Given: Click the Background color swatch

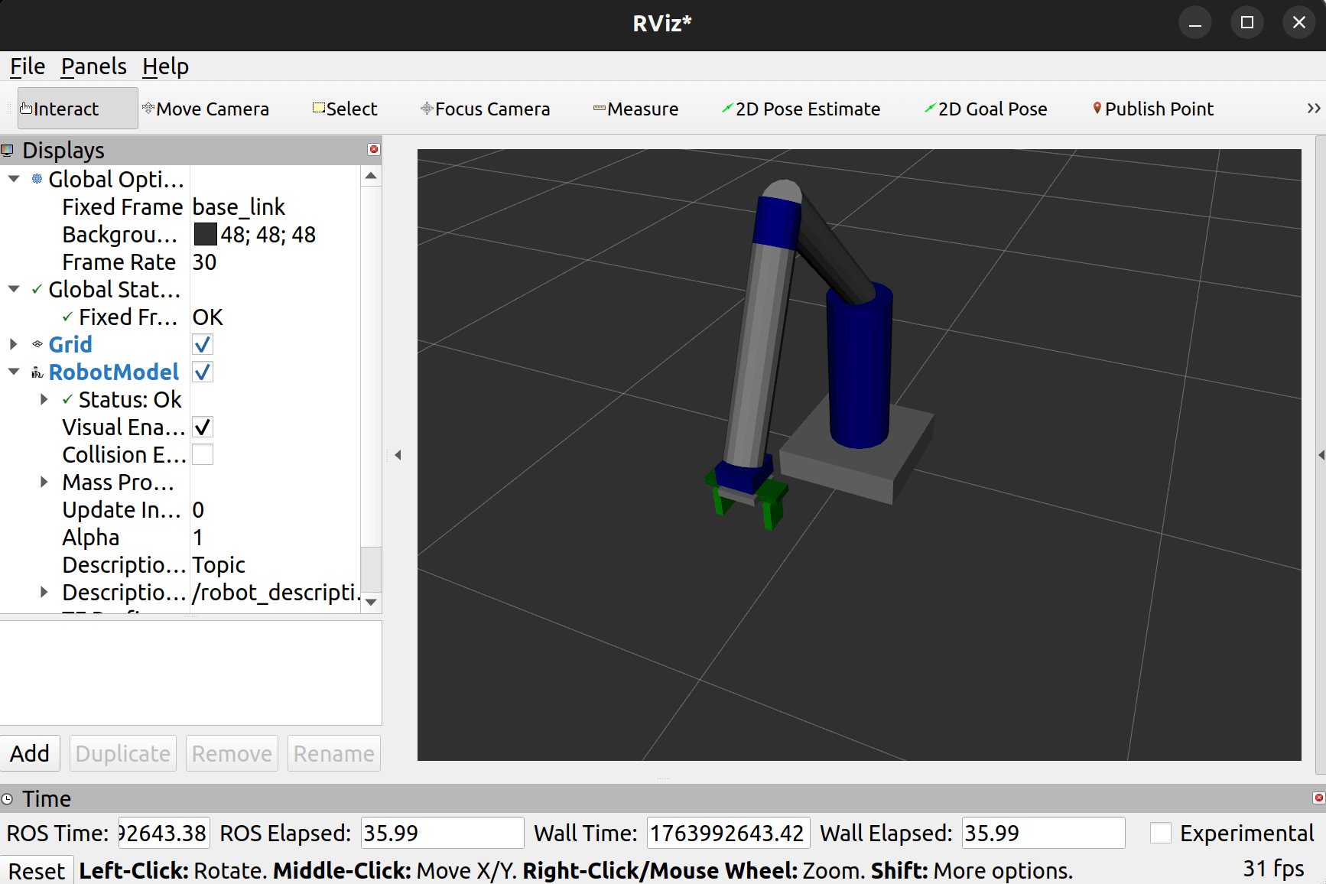Looking at the screenshot, I should pyautogui.click(x=205, y=235).
